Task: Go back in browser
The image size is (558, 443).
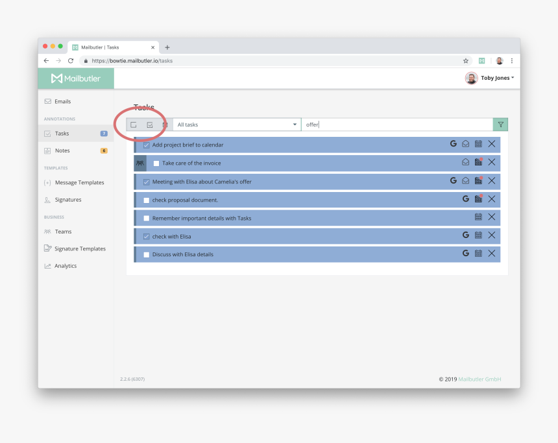Action: tap(46, 61)
